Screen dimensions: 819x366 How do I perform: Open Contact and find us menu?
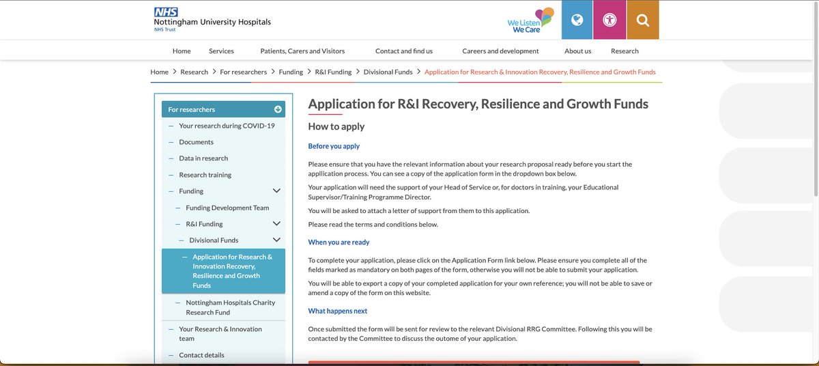point(404,51)
